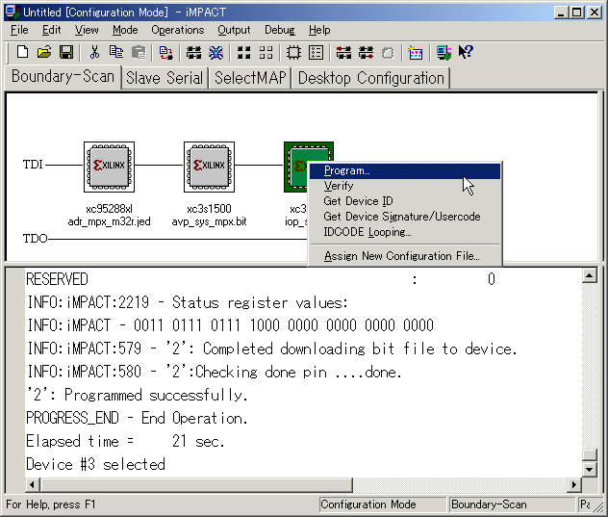
Task: Click the second red-arrow chain toolbar icon
Action: (366, 52)
